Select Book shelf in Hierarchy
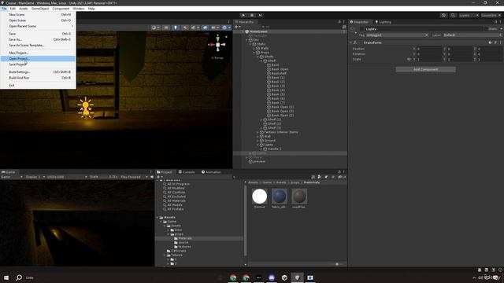 (279, 73)
